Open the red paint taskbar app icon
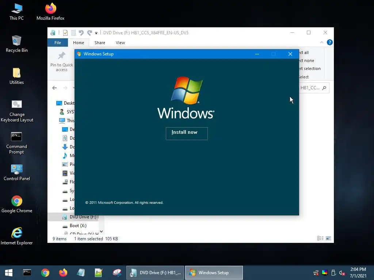 (x=117, y=273)
